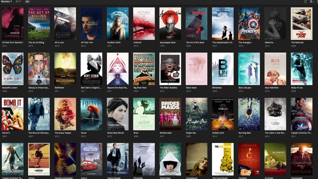Open The Avengers poster
This screenshot has width=318, height=179.
coord(249,23)
